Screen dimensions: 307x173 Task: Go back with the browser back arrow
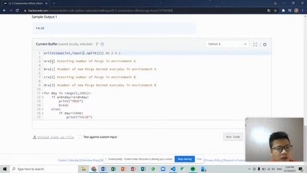click(4, 11)
